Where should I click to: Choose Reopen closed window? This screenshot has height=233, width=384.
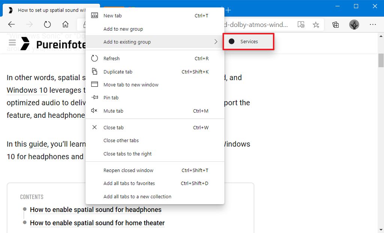(x=155, y=170)
